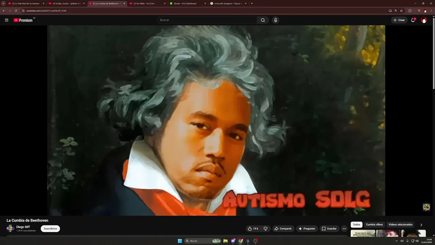Screen dimensions: 435x245
Task: Switch to La Vida Real No Es Internet tab
Action: tap(26, 3)
